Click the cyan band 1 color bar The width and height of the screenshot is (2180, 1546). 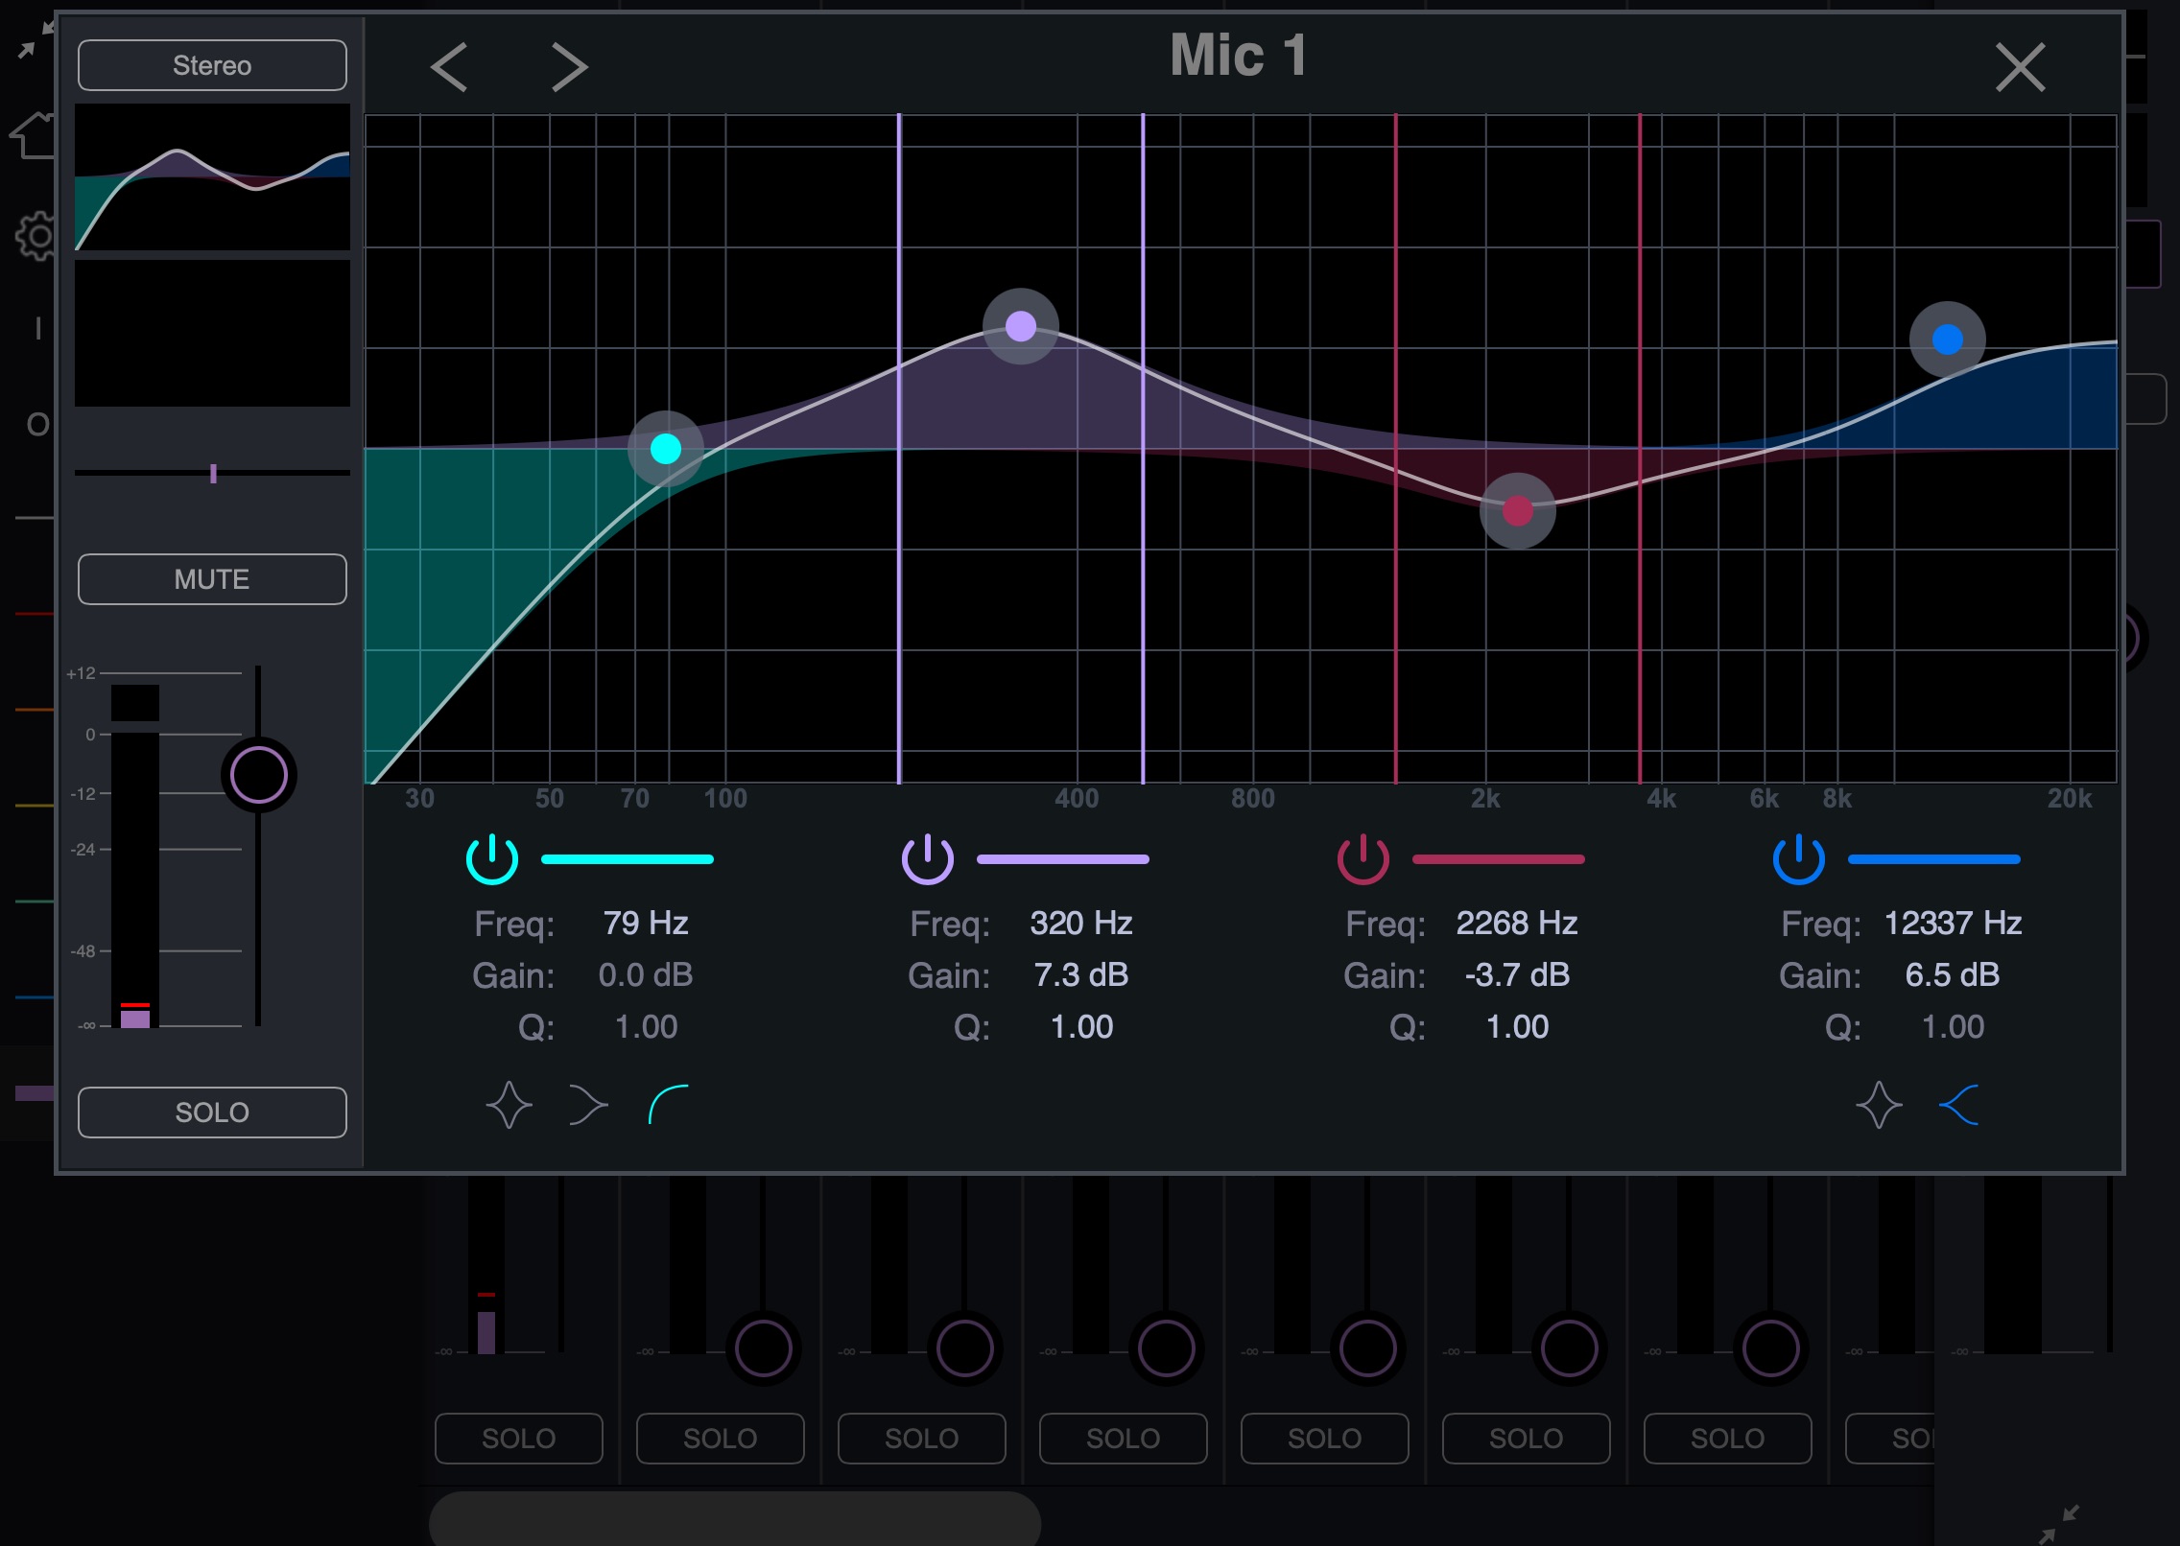[x=628, y=859]
